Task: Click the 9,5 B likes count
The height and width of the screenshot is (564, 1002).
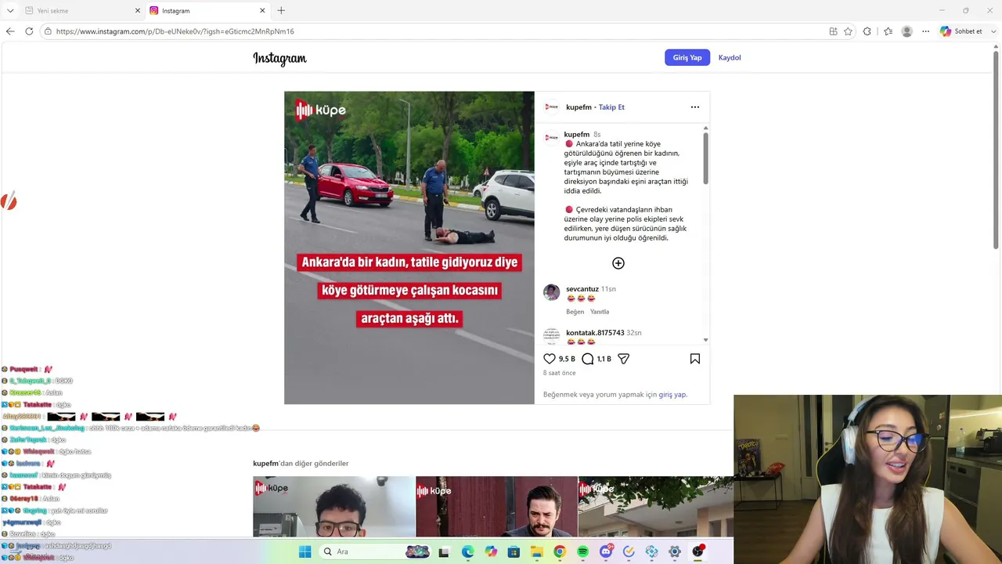Action: tap(567, 359)
